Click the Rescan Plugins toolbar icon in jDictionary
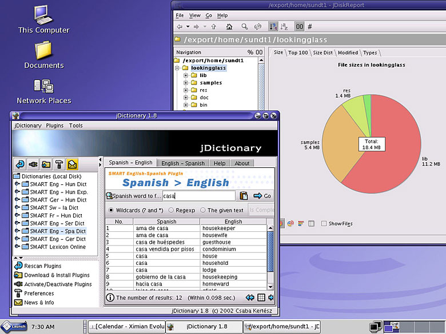446x334 pixels. (x=20, y=164)
